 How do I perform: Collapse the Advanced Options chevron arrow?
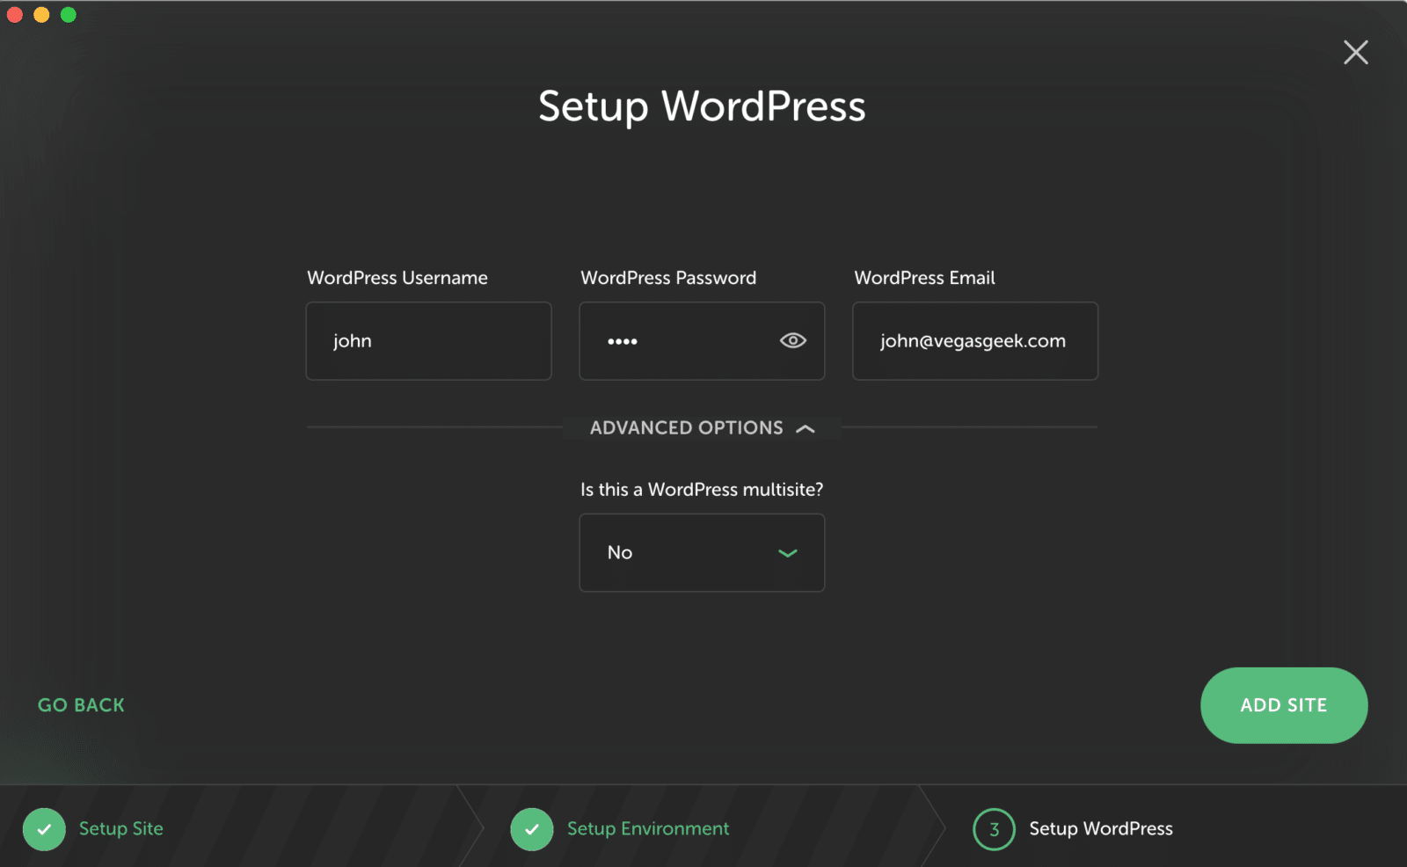tap(805, 429)
